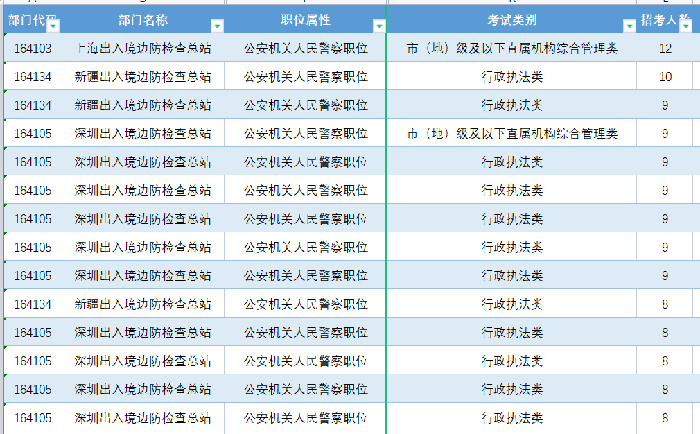Image resolution: width=700 pixels, height=434 pixels.
Task: Select the 164103 department code cell
Action: (32, 49)
